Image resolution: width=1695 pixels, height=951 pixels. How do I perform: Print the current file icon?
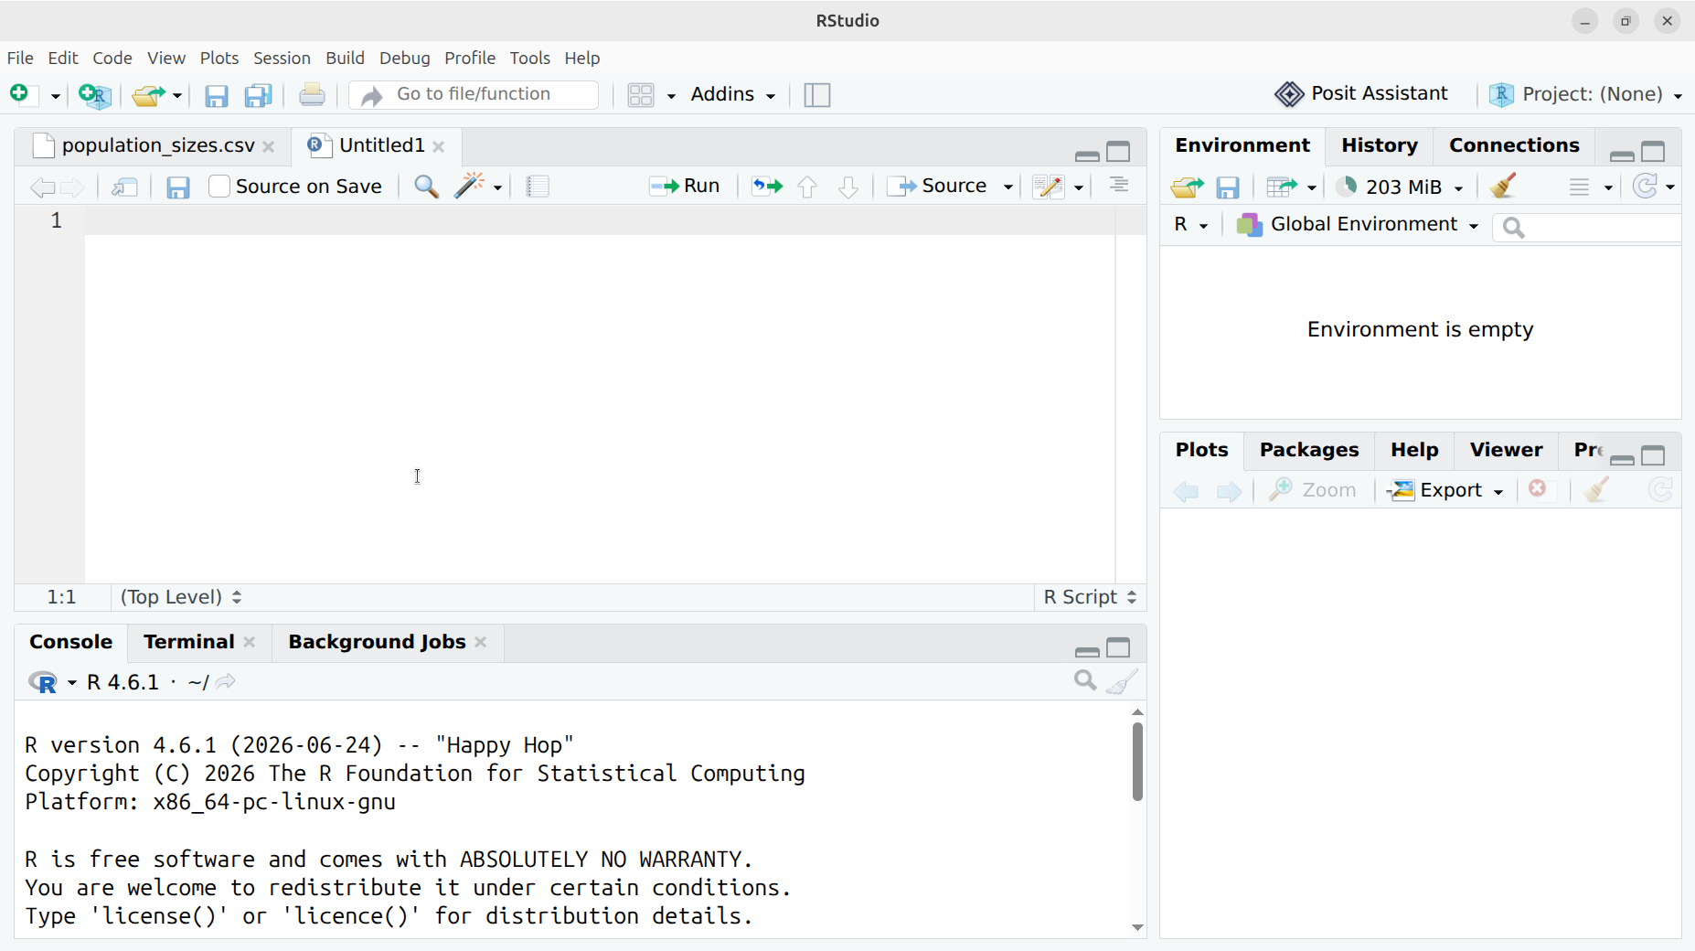(x=312, y=94)
